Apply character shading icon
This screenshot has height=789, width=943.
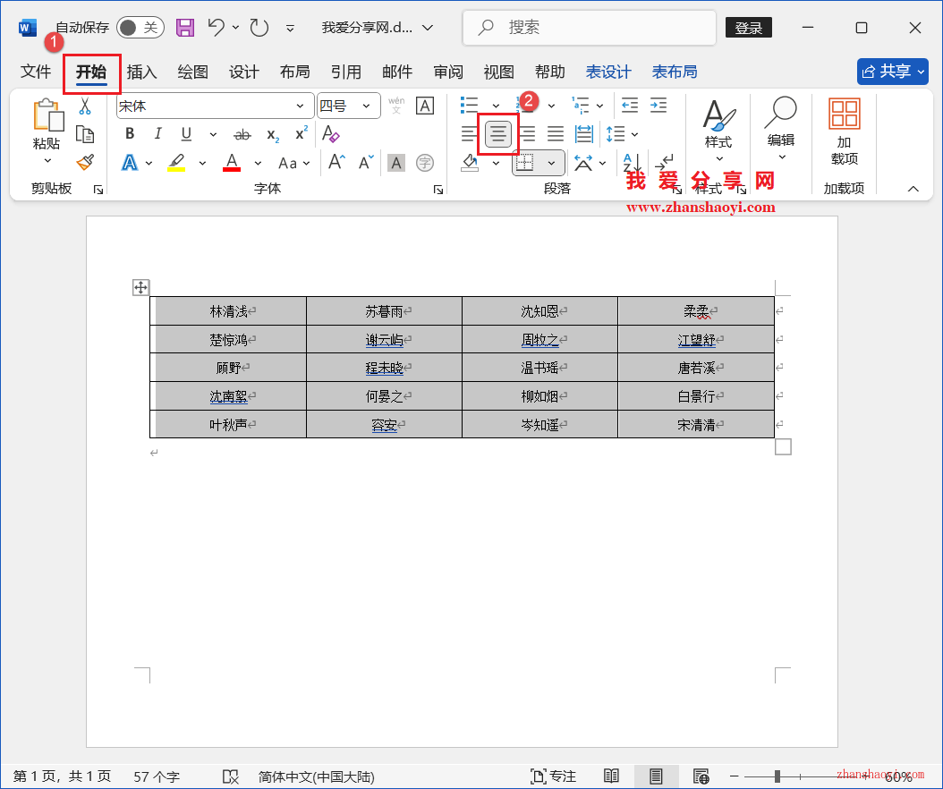(395, 163)
